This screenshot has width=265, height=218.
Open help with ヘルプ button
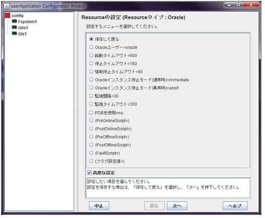pyautogui.click(x=235, y=206)
